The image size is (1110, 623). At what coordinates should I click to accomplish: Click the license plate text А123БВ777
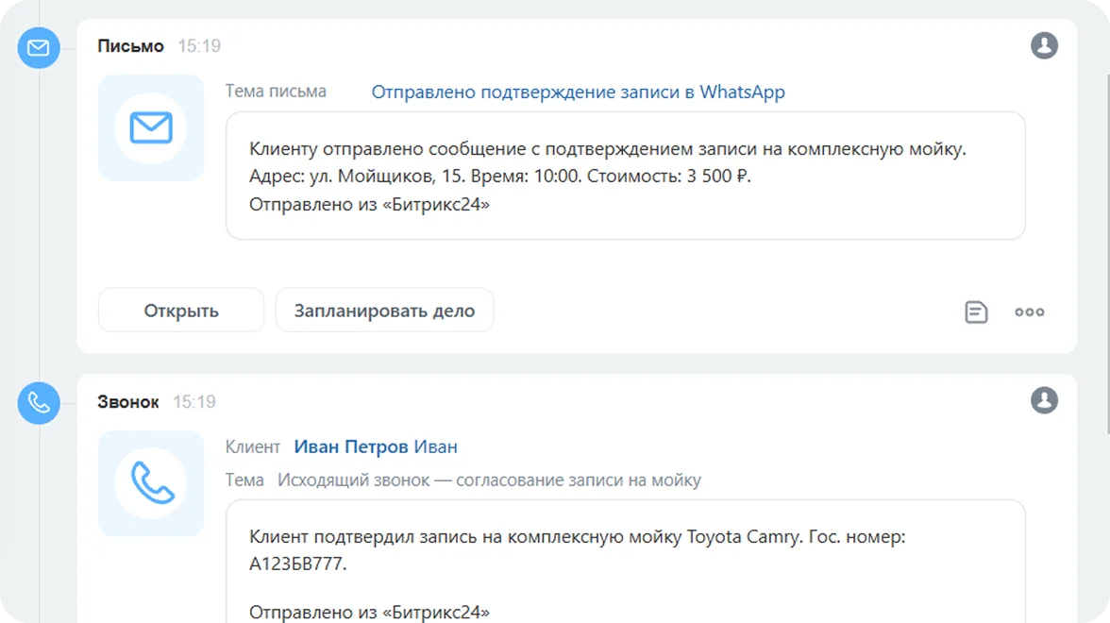click(x=297, y=564)
